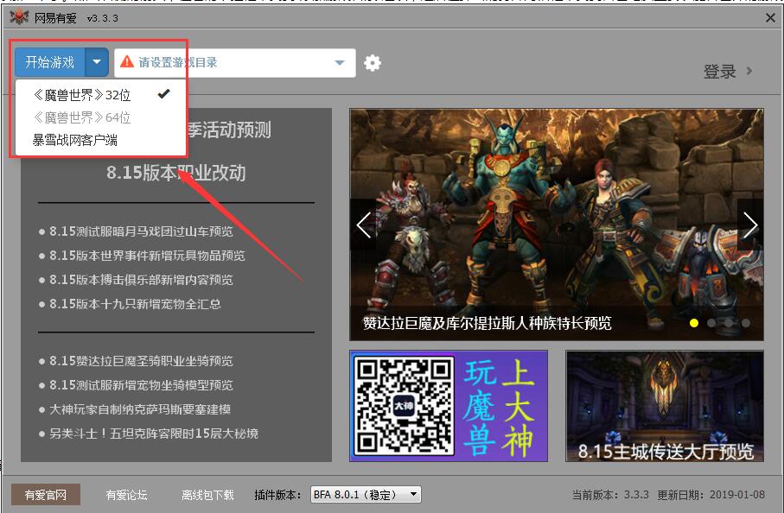The height and width of the screenshot is (513, 784).
Task: Open 有爱官网 at the bottom bar
Action: point(44,494)
